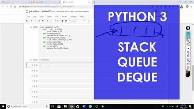Open the cell type Code dropdown

pos(79,21)
